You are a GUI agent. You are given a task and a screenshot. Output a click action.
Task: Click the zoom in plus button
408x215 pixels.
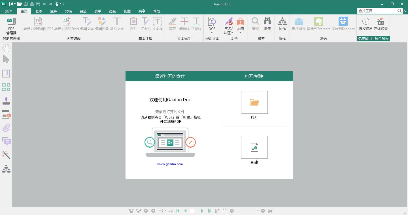[263, 211]
